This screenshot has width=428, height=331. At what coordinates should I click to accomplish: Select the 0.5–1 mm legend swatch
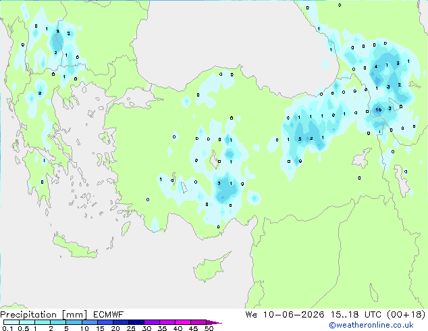(27, 322)
